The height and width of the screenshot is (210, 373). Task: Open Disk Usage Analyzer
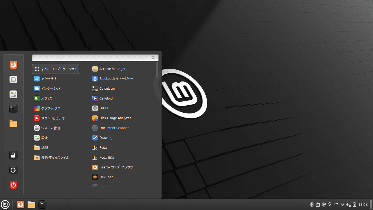[123, 118]
